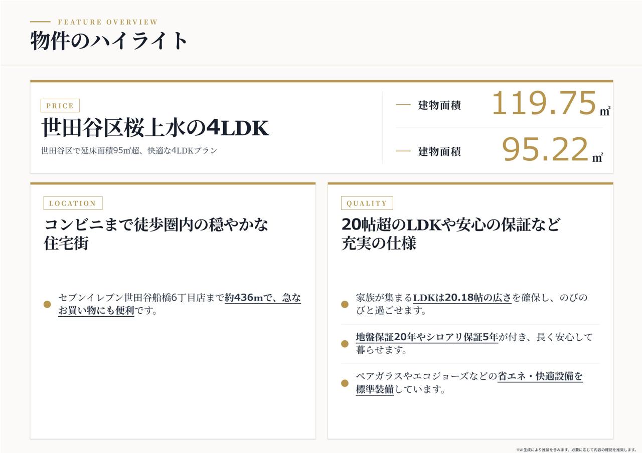The image size is (642, 453).
Task: Click the gold line beside FEATURE OVERVIEW
Action: click(x=40, y=22)
